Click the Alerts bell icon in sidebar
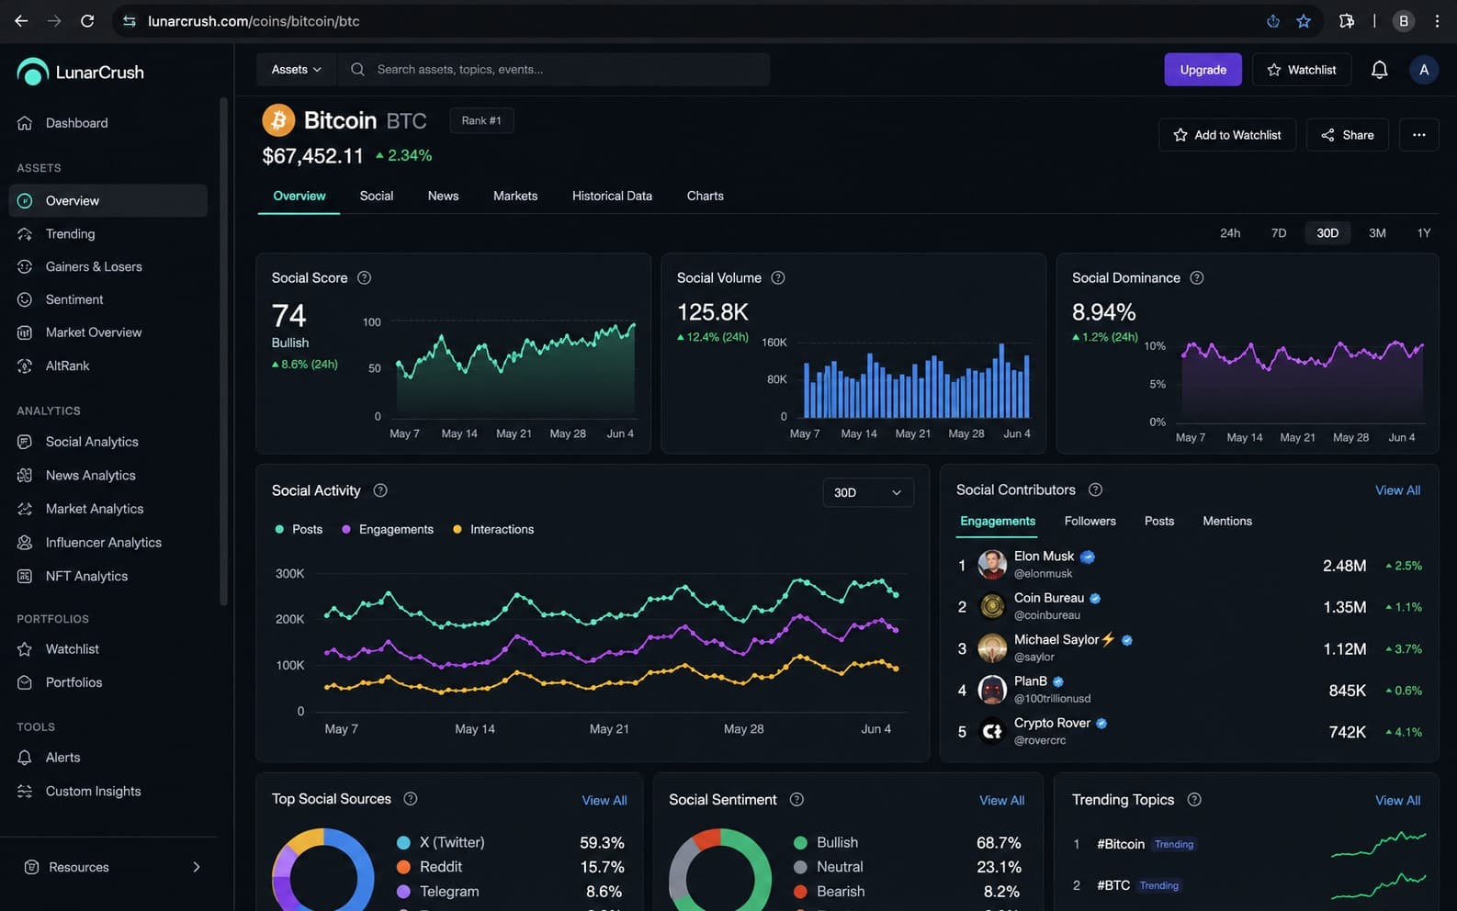1457x911 pixels. pyautogui.click(x=25, y=758)
